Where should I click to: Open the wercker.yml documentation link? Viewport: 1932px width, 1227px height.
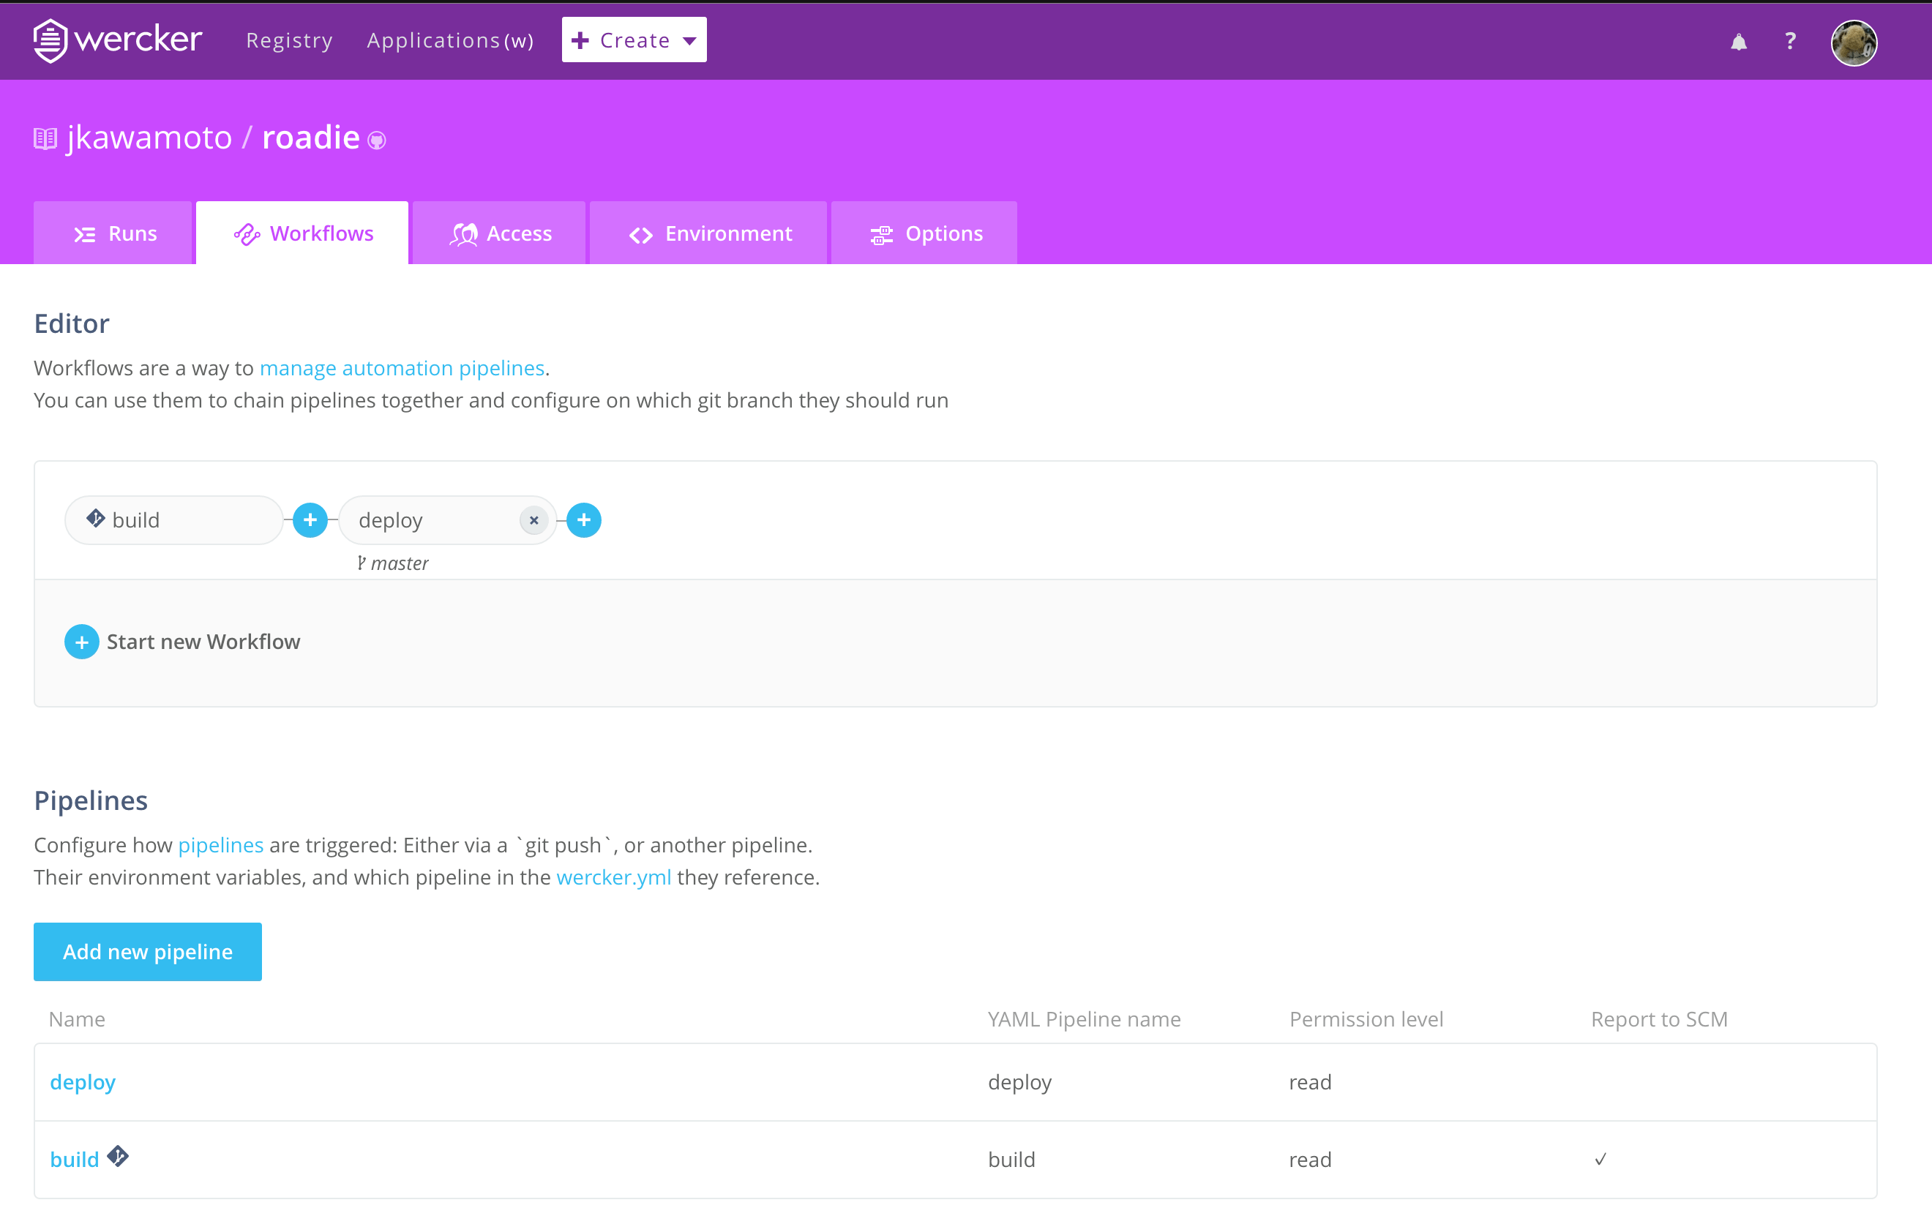pos(613,877)
